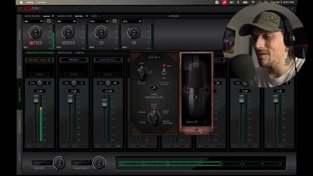Click the mic selector rotary knob in Mic Modeling
Screen dimensions: 313x176
coord(154,117)
